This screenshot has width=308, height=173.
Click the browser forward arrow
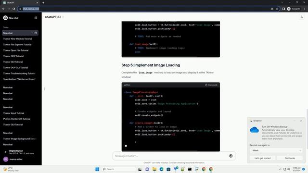(9, 9)
